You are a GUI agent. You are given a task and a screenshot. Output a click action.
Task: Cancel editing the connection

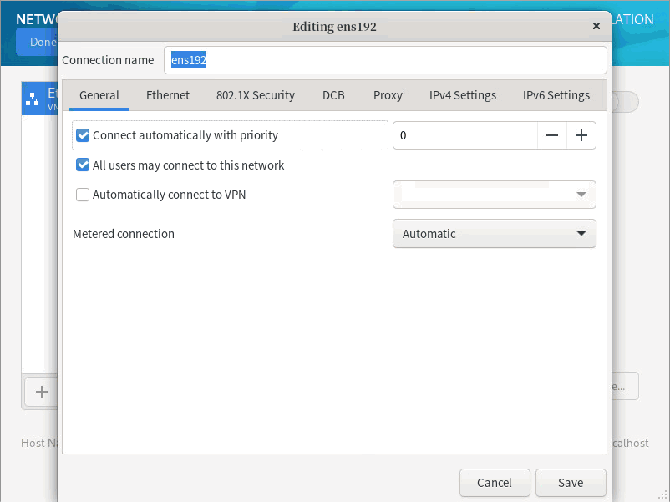(495, 483)
